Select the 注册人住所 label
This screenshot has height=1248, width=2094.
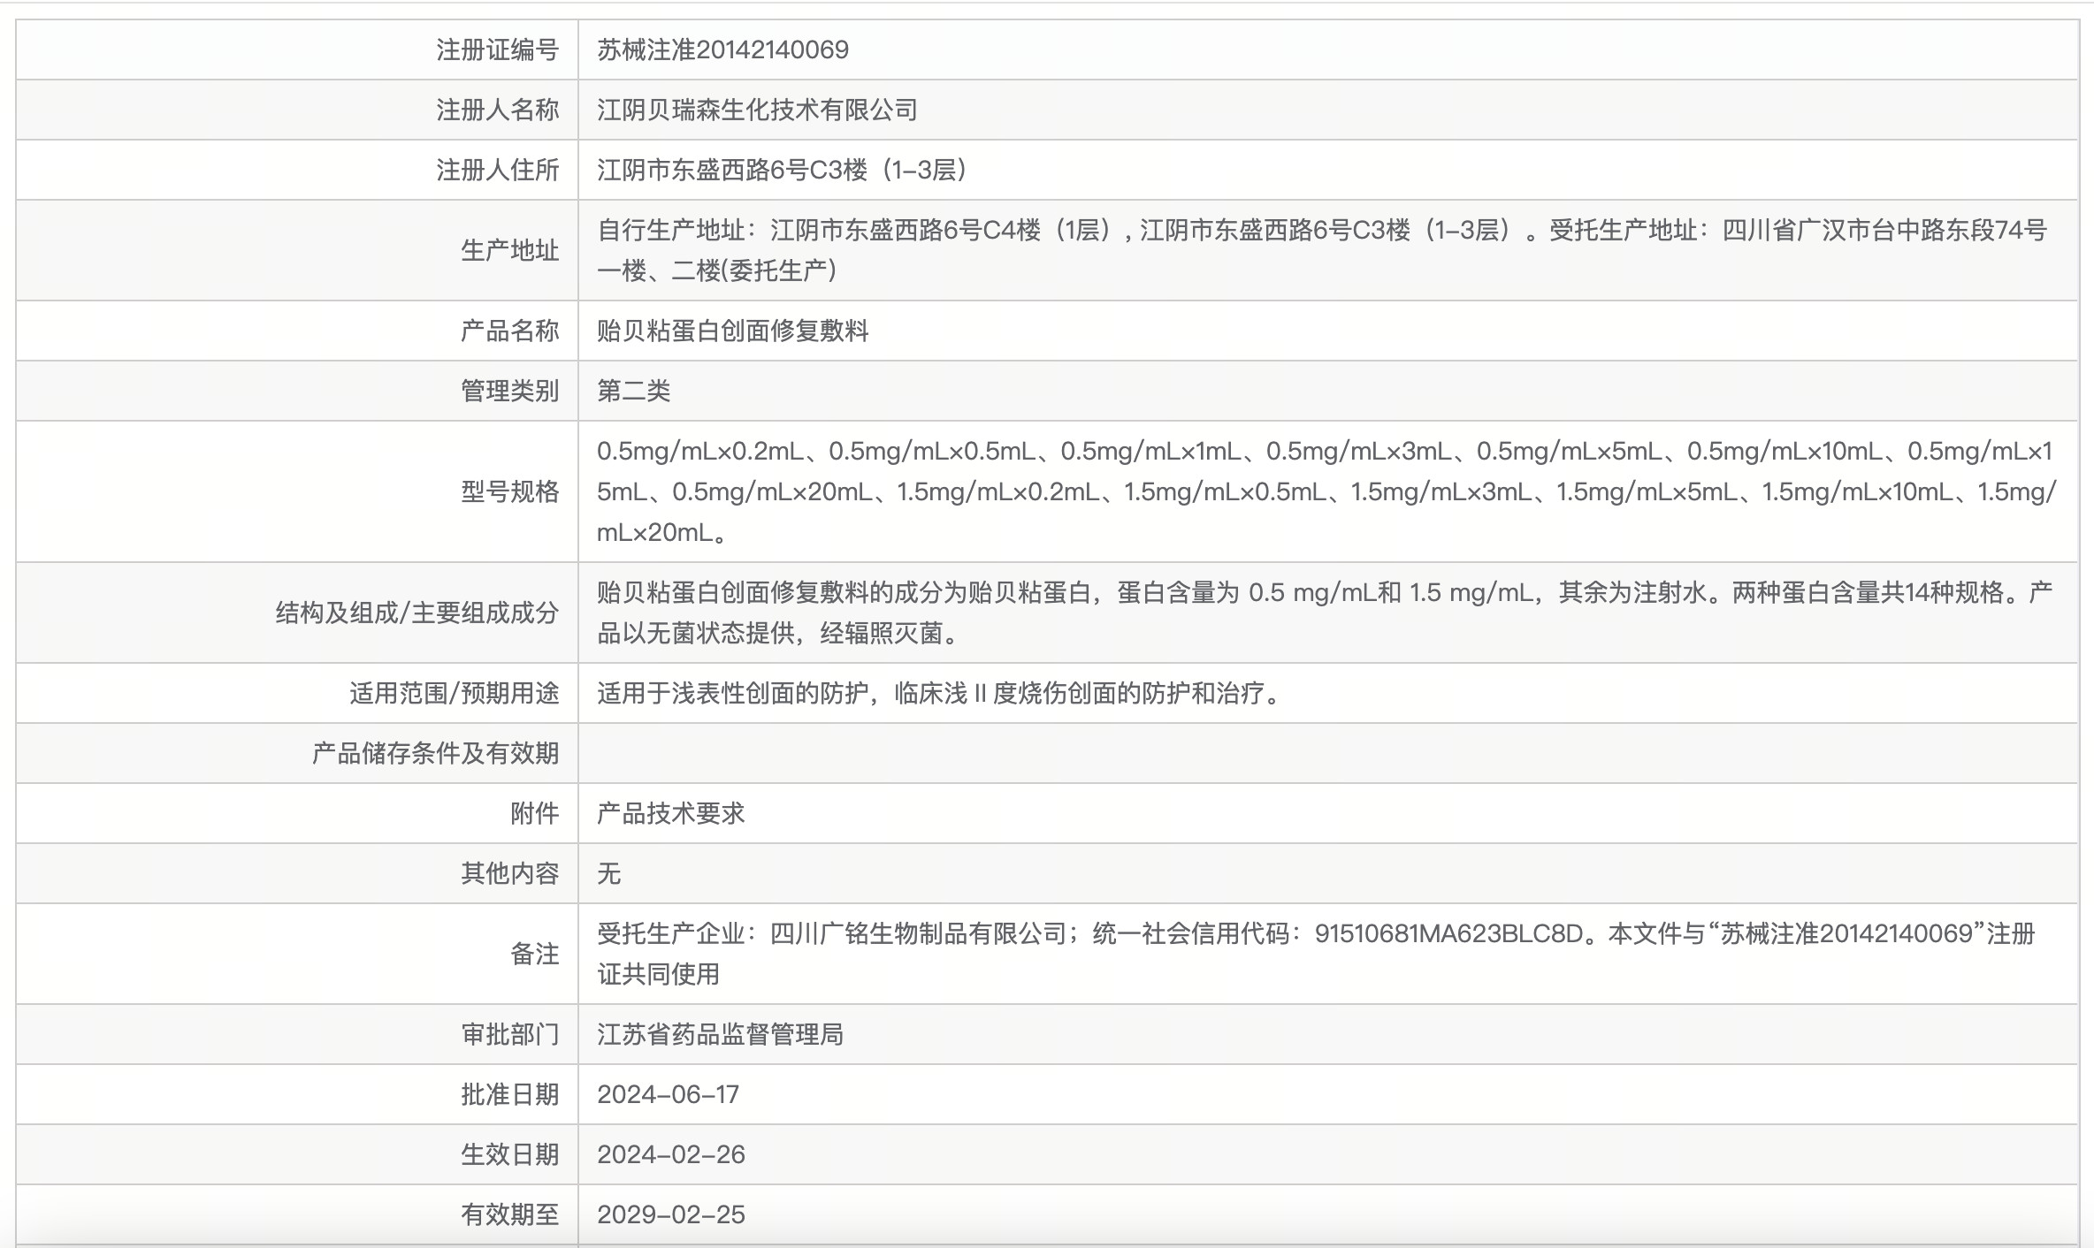tap(497, 170)
